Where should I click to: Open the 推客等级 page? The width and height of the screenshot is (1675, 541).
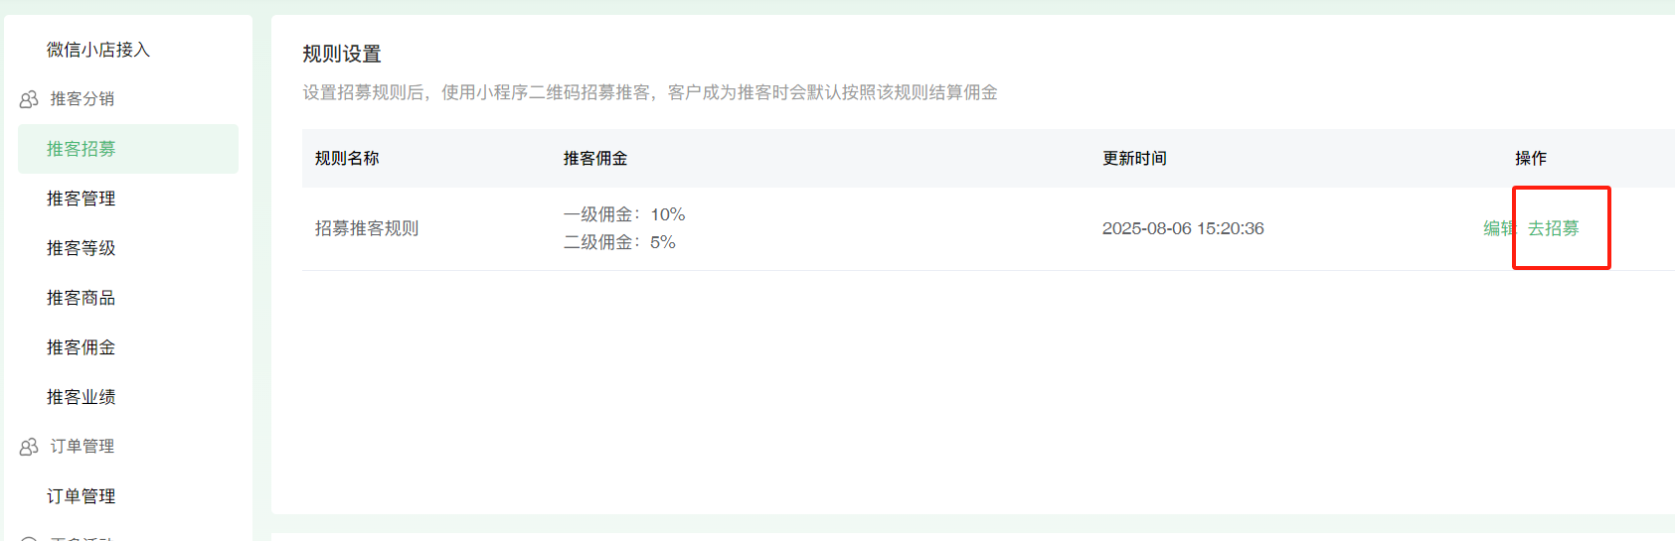pyautogui.click(x=82, y=248)
